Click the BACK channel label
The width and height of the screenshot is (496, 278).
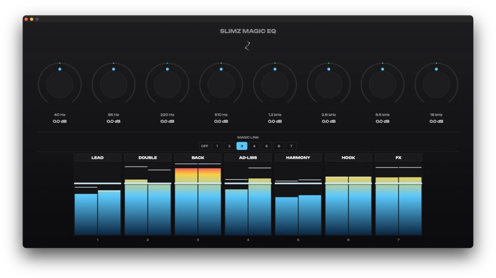198,158
